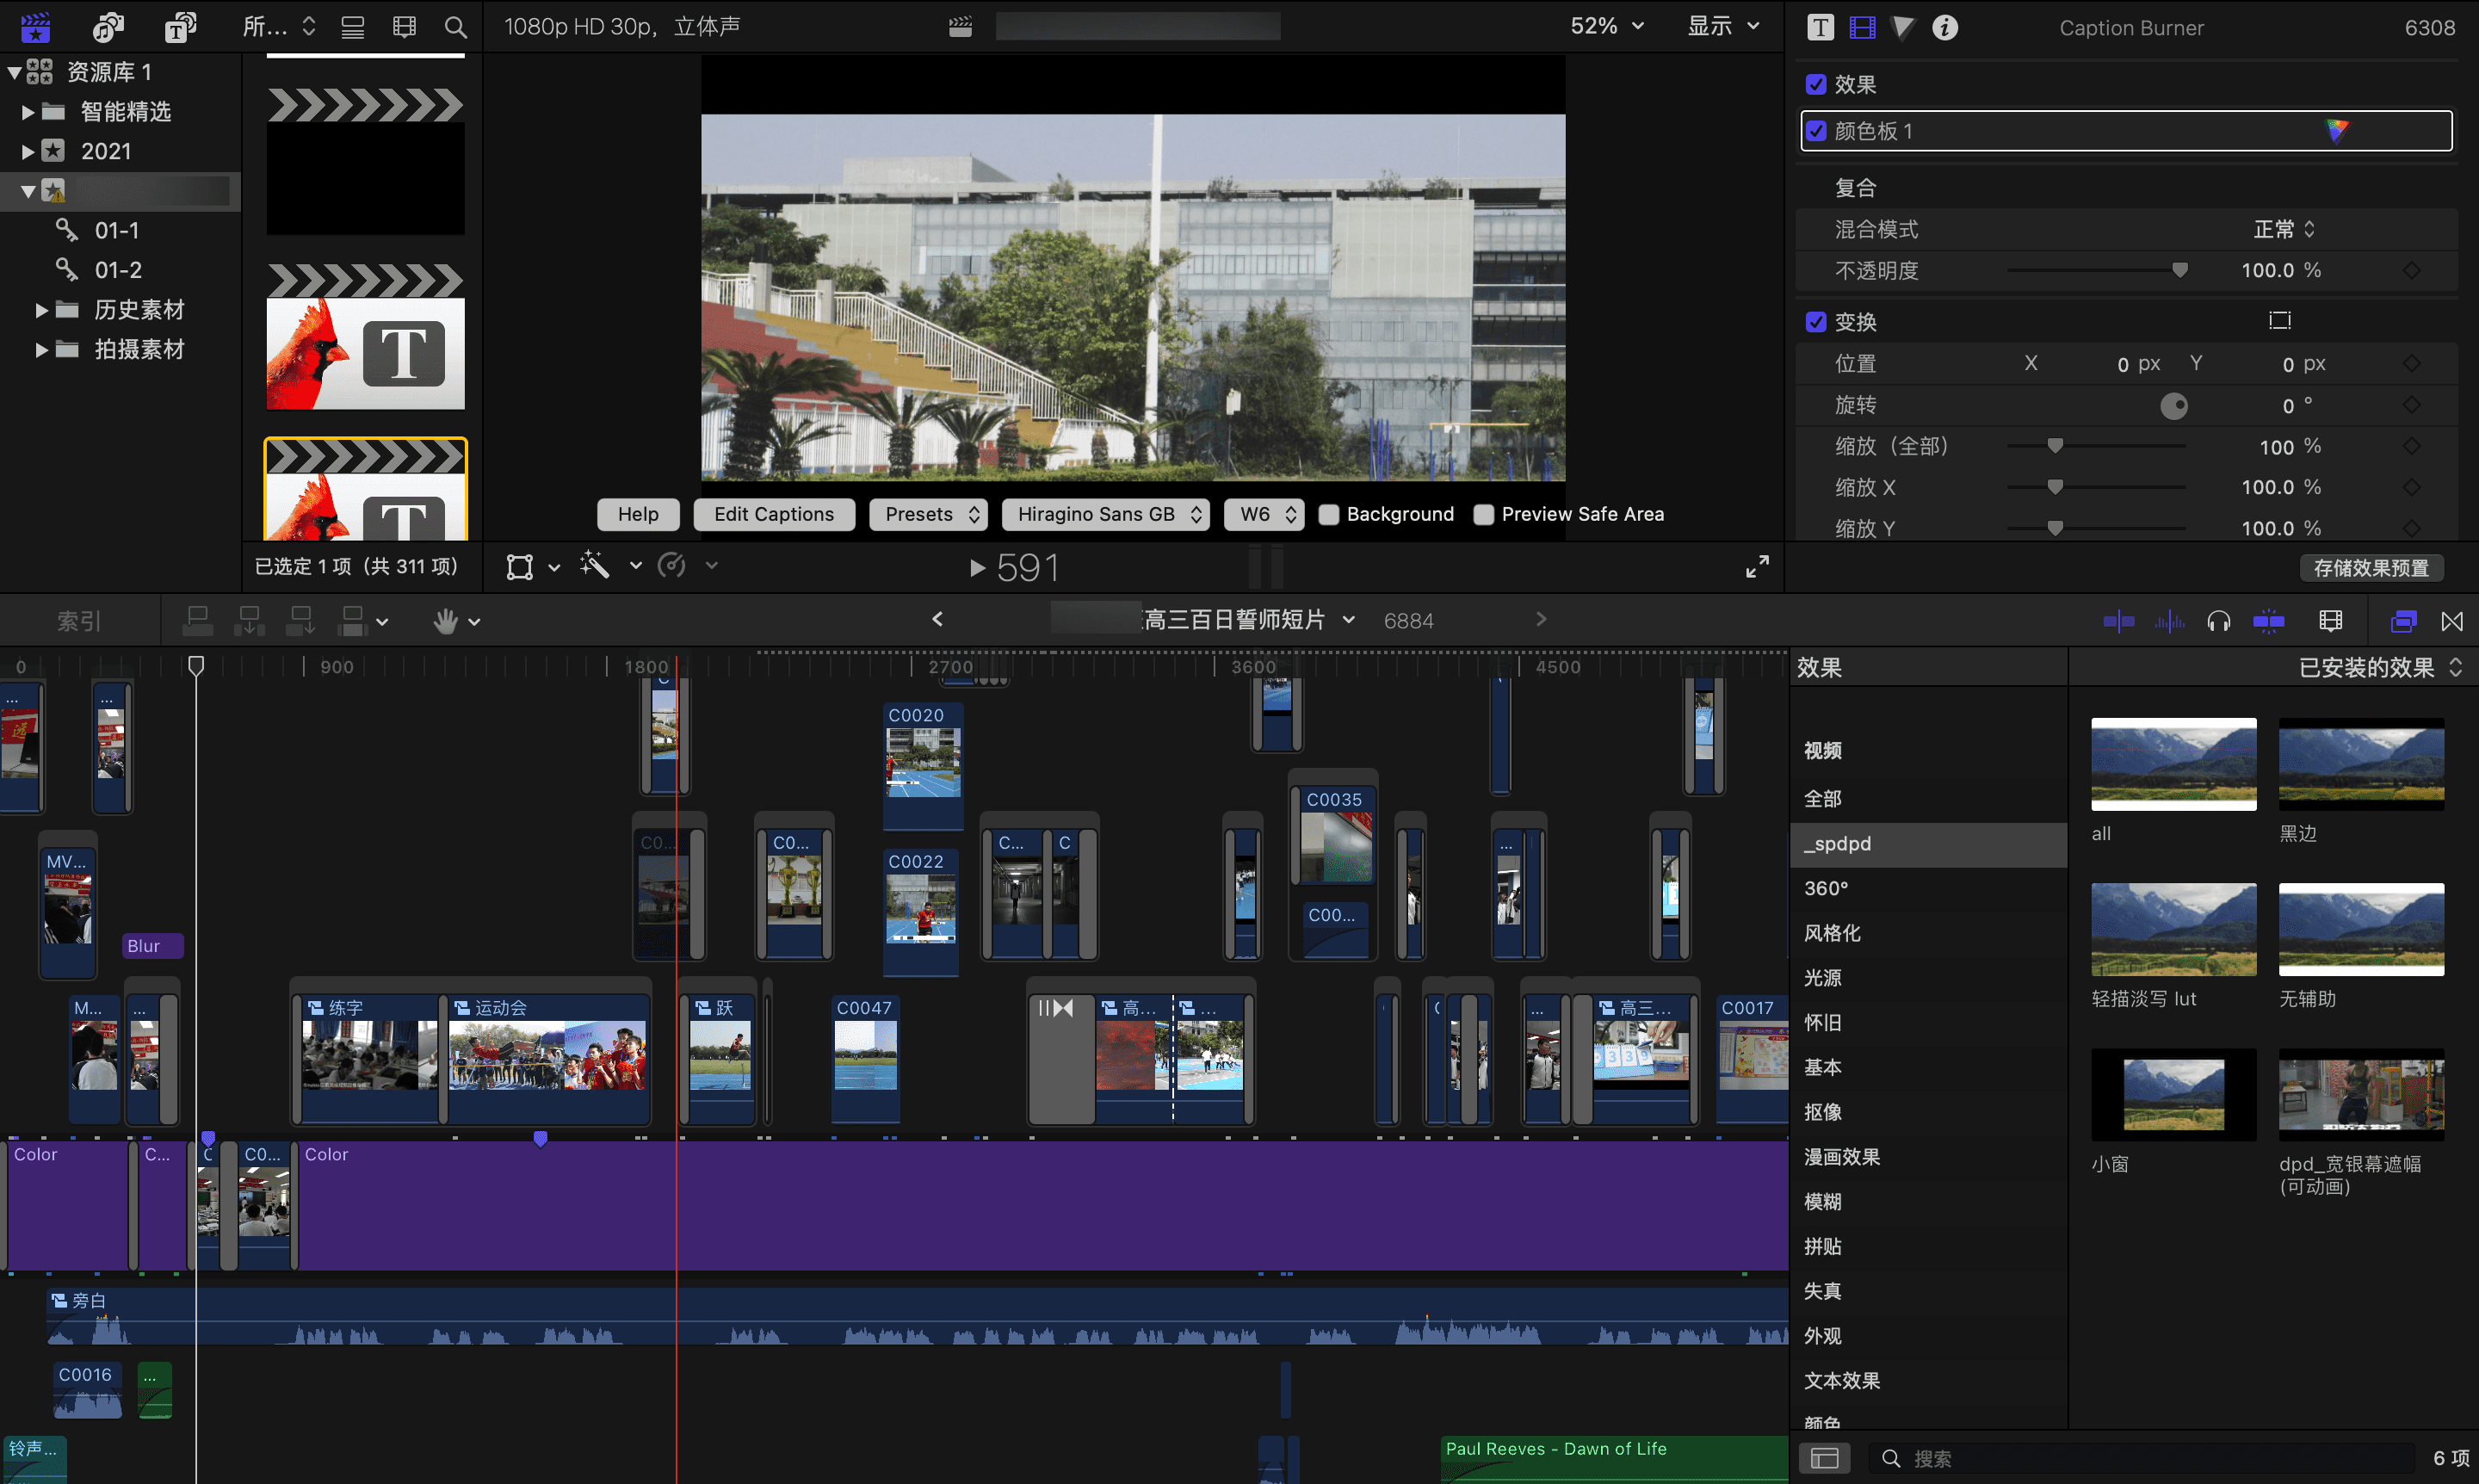The image size is (2479, 1484).
Task: Open the color inspector triangle icon
Action: (1903, 27)
